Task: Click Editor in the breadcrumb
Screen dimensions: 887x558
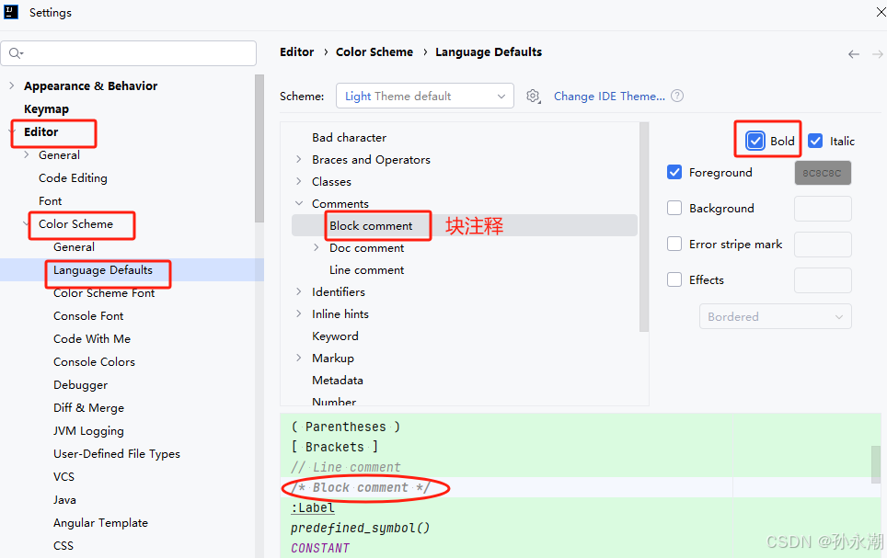Action: coord(296,52)
